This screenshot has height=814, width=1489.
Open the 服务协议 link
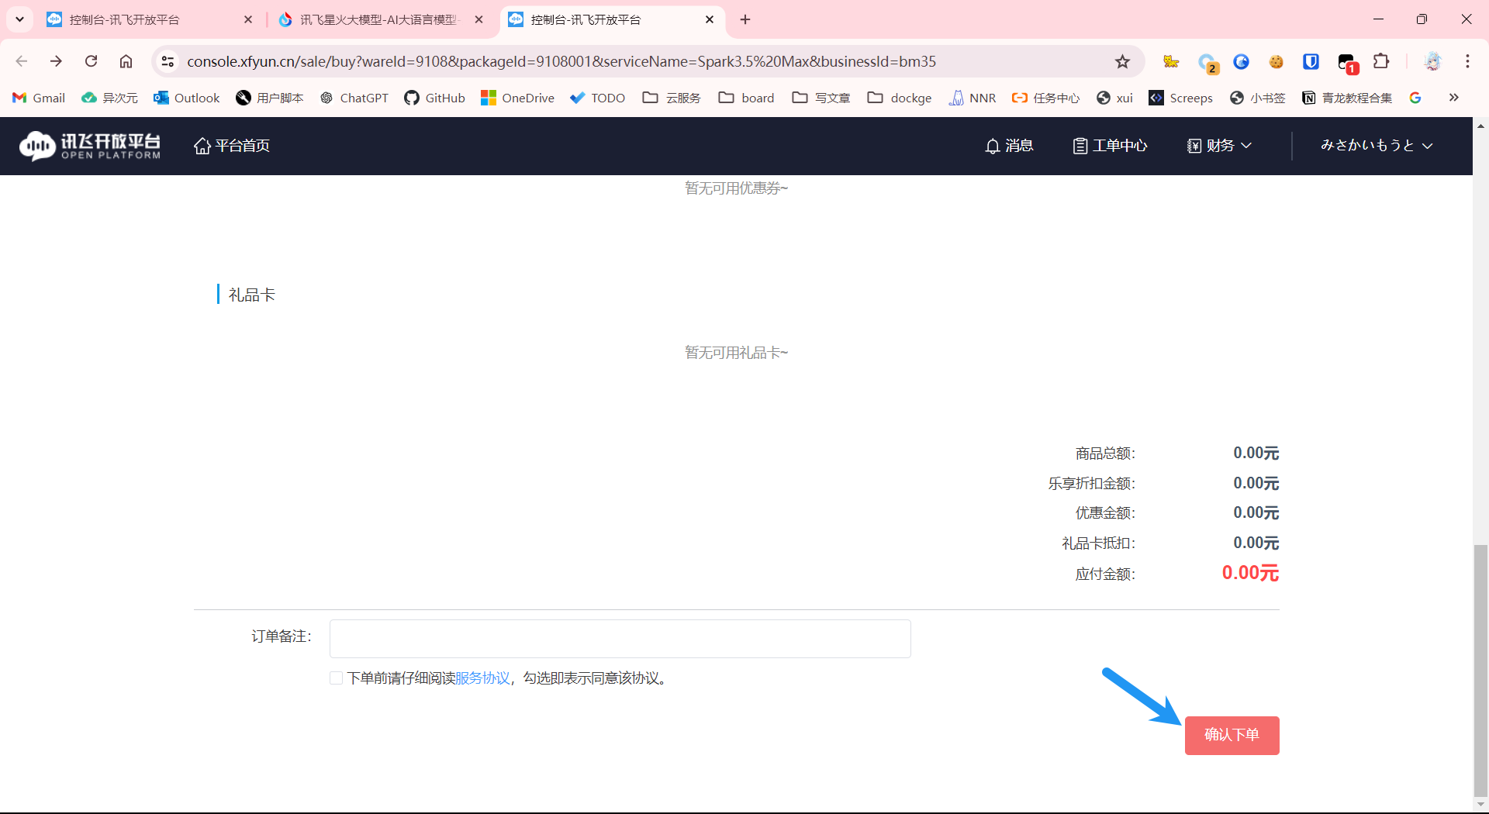click(482, 678)
